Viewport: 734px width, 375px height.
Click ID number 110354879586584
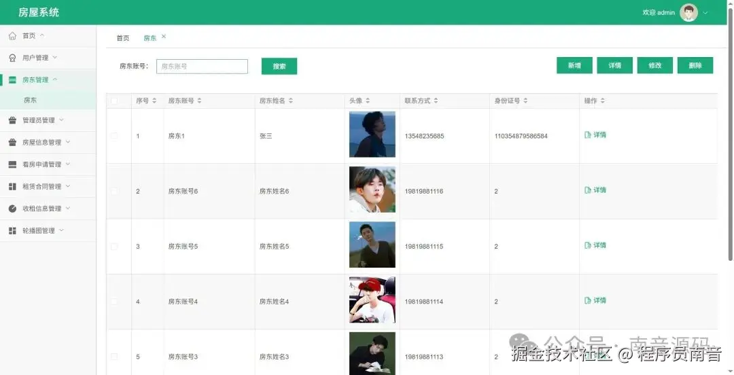click(521, 137)
